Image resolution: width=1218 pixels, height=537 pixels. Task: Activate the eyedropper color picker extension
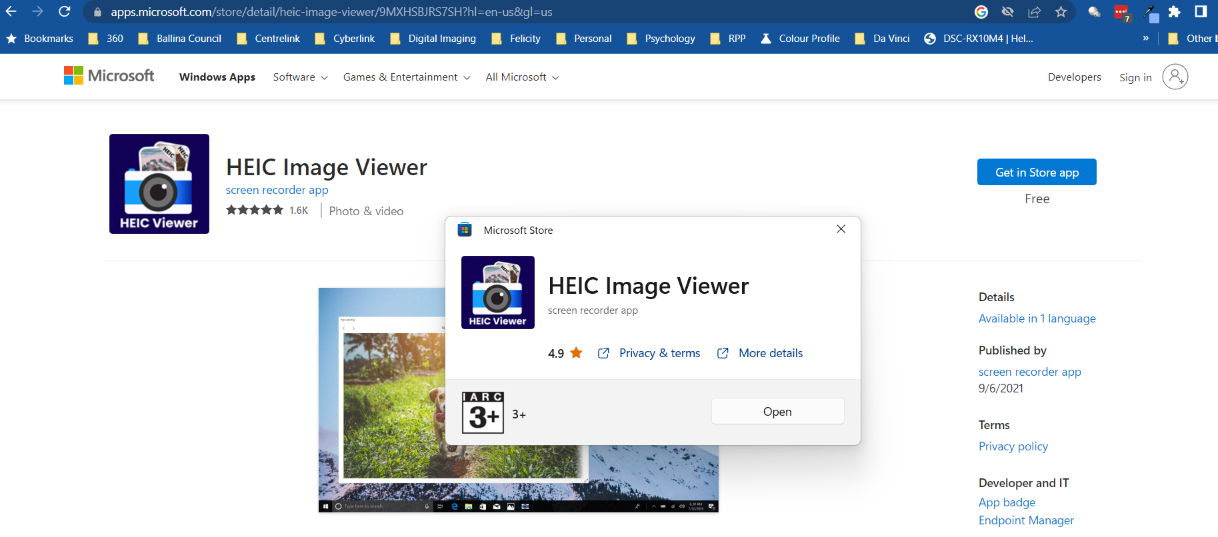coord(1151,13)
